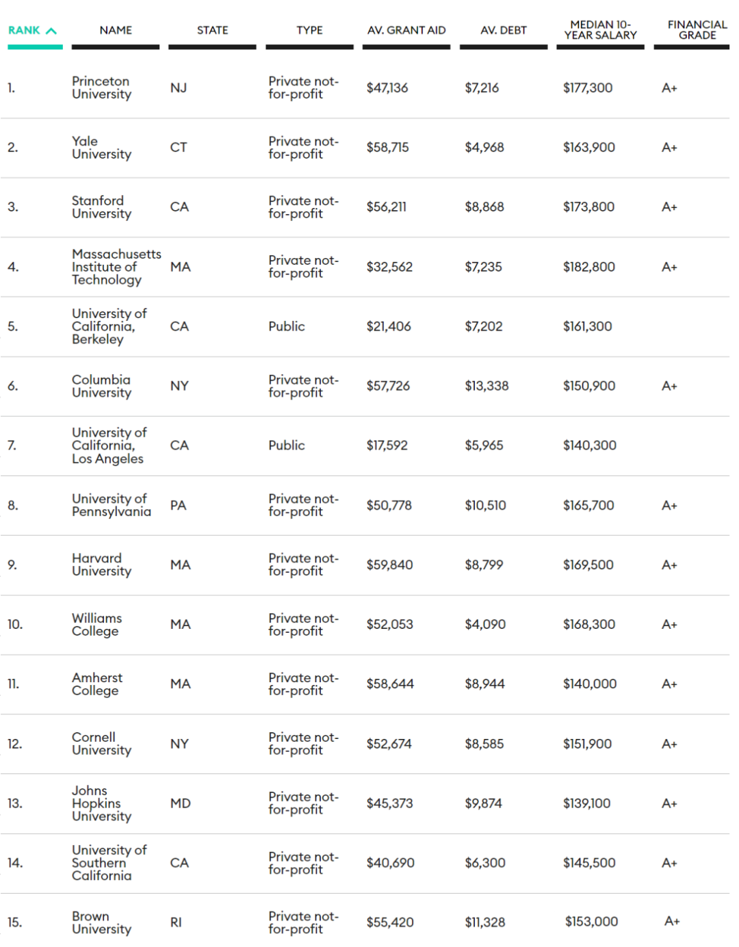Open the Princeton University entry
Screen dimensions: 739x947
point(101,88)
